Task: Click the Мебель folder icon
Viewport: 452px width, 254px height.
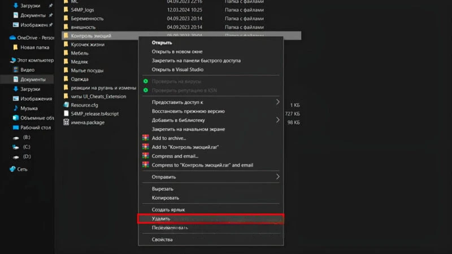Action: click(x=66, y=53)
